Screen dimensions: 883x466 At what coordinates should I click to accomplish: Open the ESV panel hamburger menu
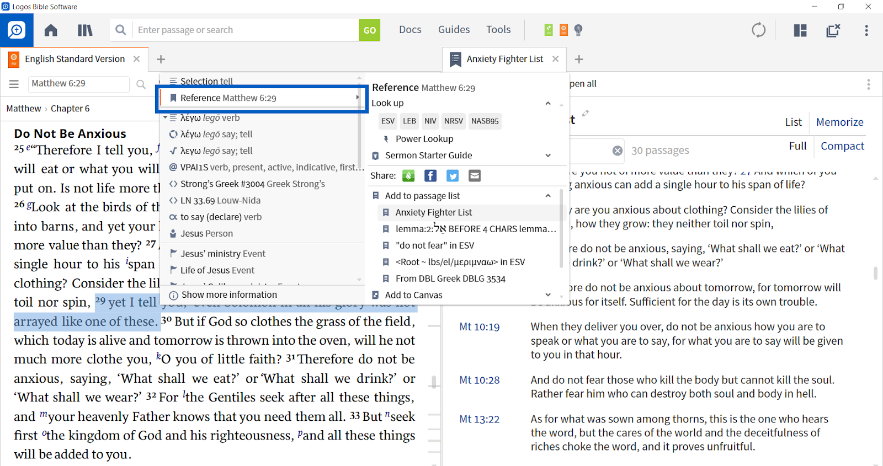coord(14,84)
